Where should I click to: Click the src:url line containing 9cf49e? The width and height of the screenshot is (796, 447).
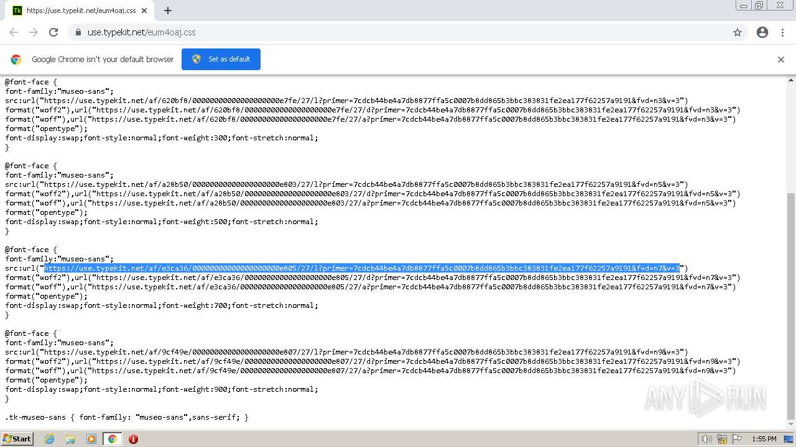[x=346, y=352]
